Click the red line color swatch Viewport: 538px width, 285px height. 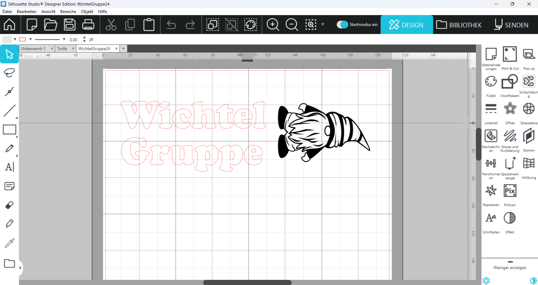23,39
